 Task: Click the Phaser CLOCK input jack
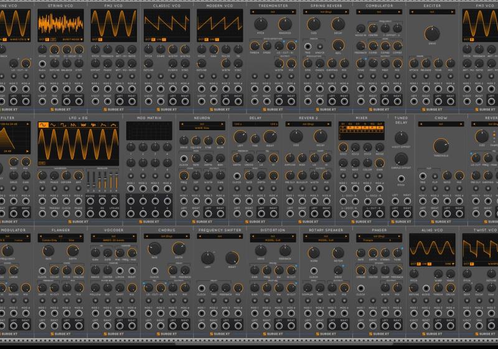361,288
